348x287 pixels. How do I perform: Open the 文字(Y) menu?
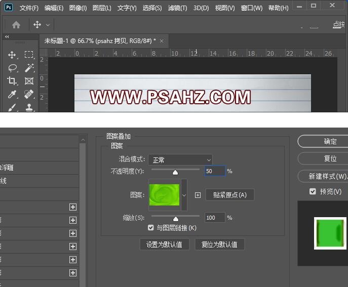tap(127, 8)
